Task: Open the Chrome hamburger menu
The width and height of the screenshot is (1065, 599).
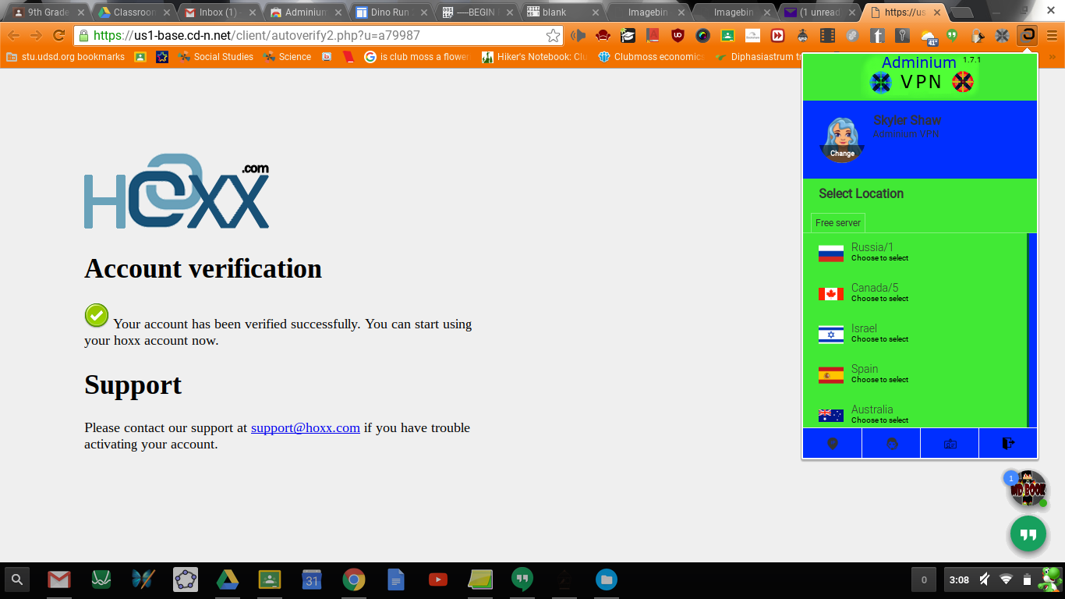Action: (1053, 36)
